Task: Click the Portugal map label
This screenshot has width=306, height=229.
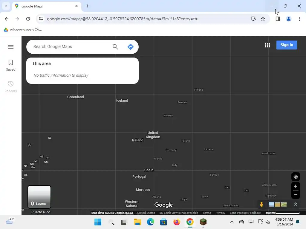Action: click(x=139, y=177)
